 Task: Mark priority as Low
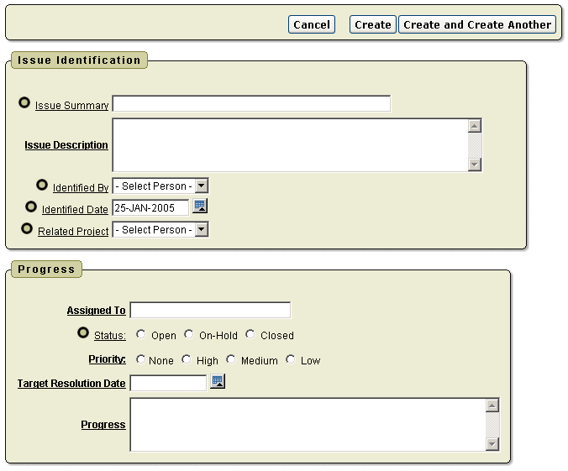pos(291,359)
